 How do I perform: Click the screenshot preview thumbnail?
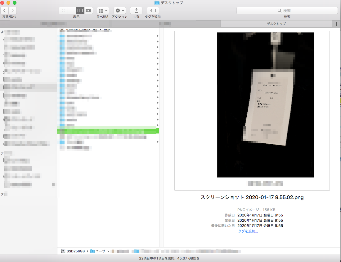pos(265,105)
